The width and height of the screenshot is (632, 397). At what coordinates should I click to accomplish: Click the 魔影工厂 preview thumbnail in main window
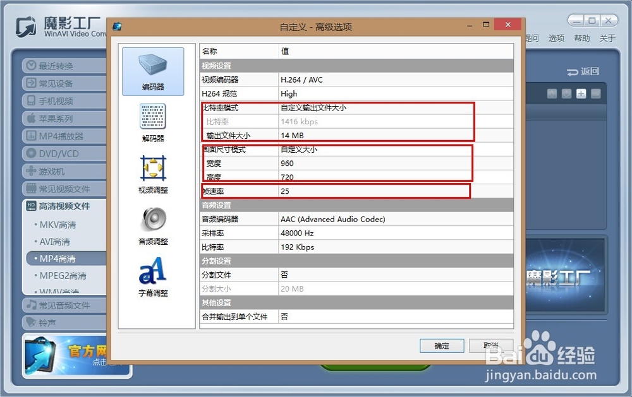coord(565,276)
